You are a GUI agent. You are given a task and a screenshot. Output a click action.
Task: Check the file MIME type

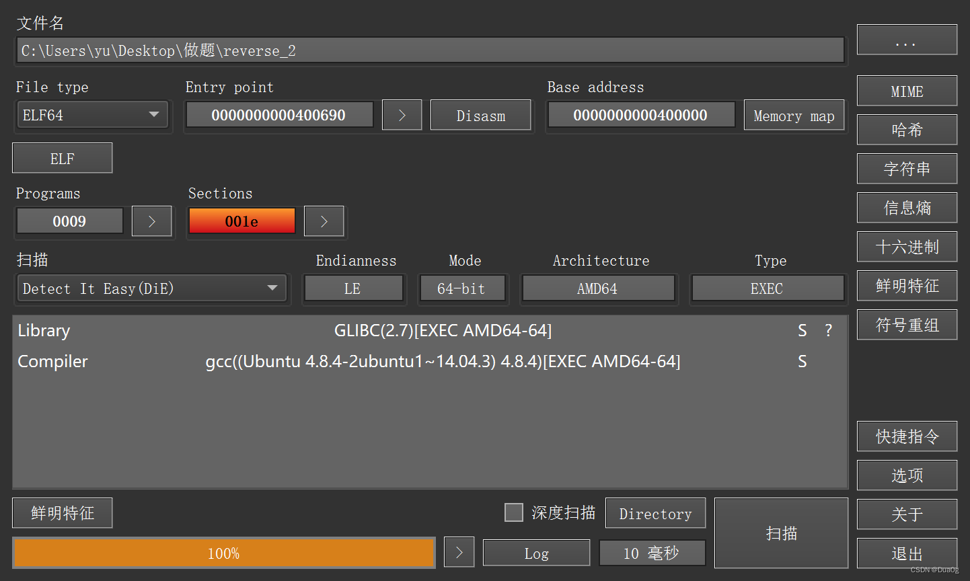click(907, 91)
